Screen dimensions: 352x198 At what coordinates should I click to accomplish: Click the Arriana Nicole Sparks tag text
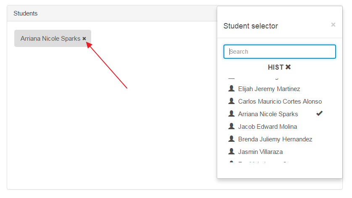coord(50,39)
